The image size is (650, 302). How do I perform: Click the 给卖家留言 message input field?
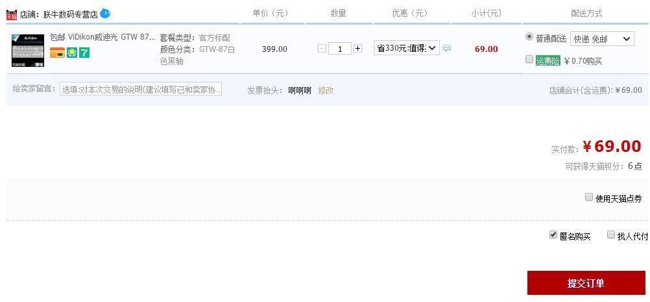141,89
